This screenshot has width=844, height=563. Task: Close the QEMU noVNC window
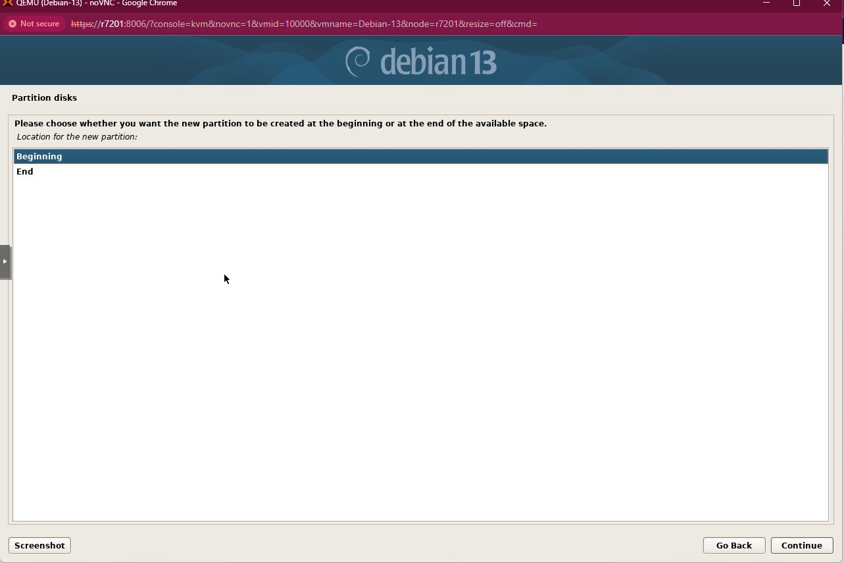pos(827,3)
